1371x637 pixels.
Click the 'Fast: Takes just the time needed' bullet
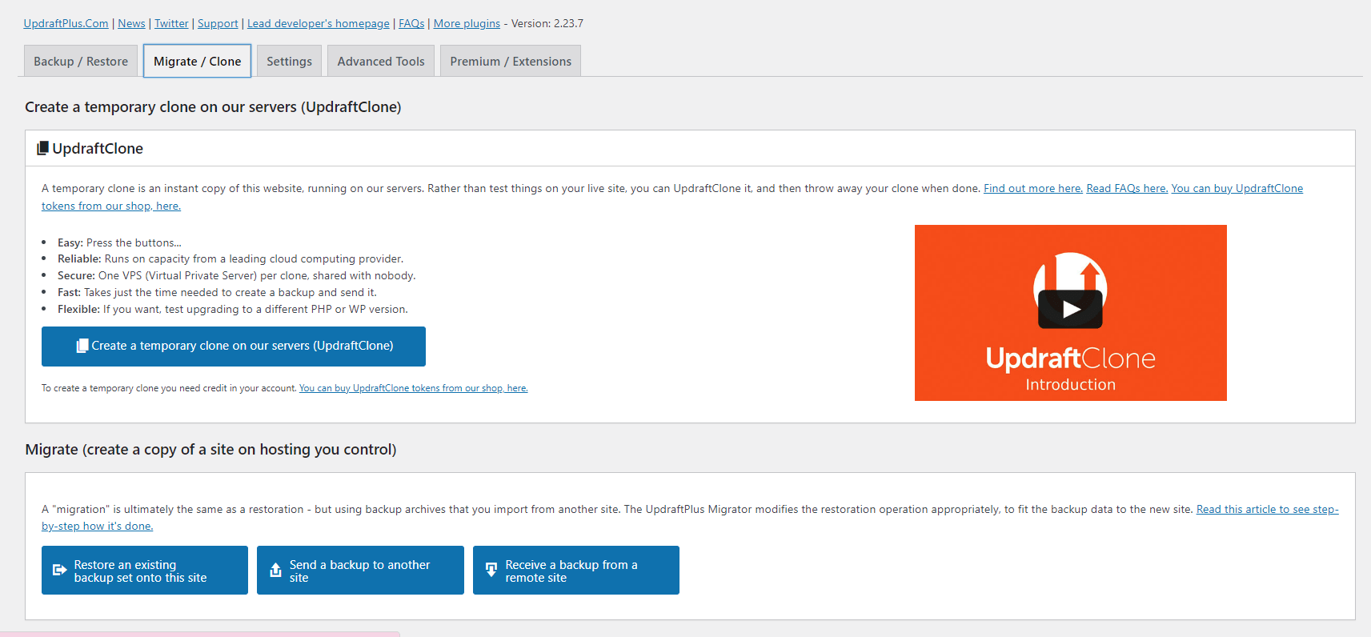point(217,293)
